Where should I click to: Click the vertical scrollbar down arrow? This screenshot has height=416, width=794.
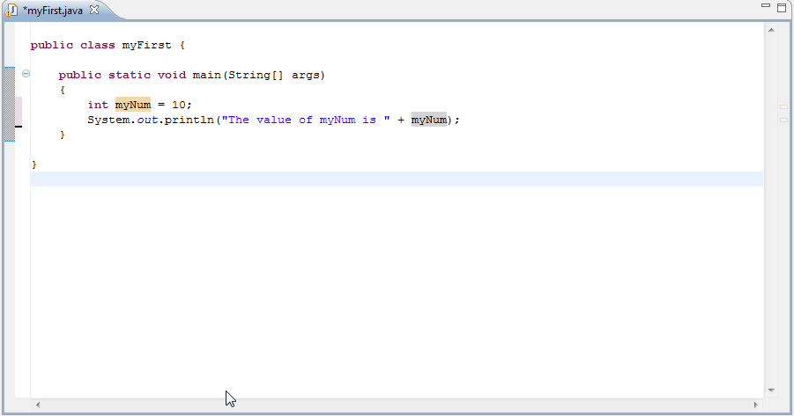tap(771, 390)
